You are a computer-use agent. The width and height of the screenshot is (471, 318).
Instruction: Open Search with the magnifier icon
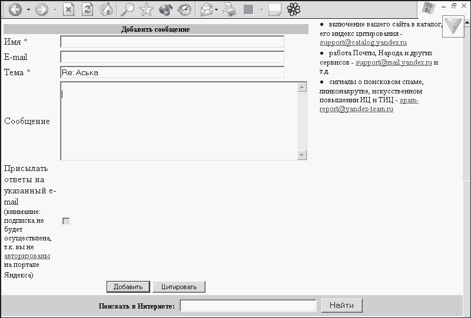click(x=127, y=9)
